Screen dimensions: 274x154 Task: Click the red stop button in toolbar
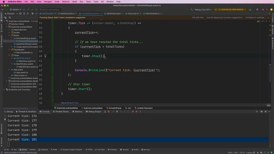(263, 9)
